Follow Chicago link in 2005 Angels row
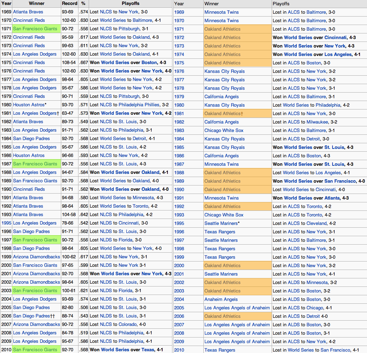 coord(315,308)
